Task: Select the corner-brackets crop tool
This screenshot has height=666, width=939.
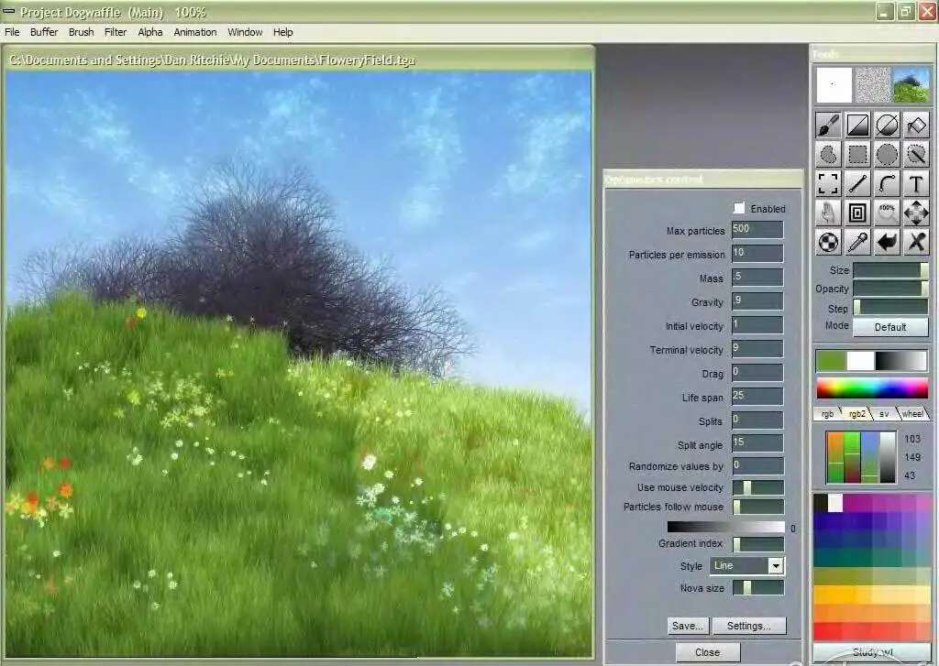Action: [828, 184]
